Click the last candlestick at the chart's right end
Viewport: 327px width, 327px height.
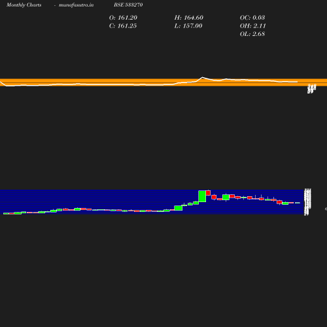coord(298,203)
